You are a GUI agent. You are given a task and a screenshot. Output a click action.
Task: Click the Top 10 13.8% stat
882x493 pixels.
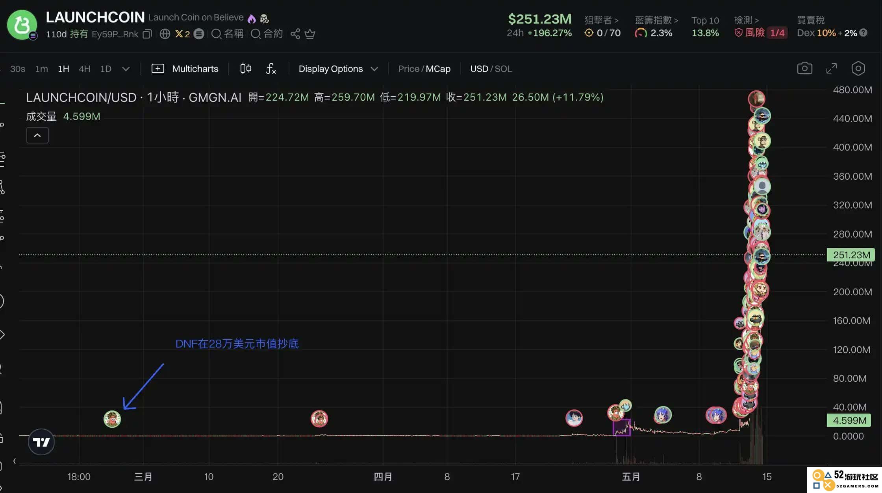[705, 27]
